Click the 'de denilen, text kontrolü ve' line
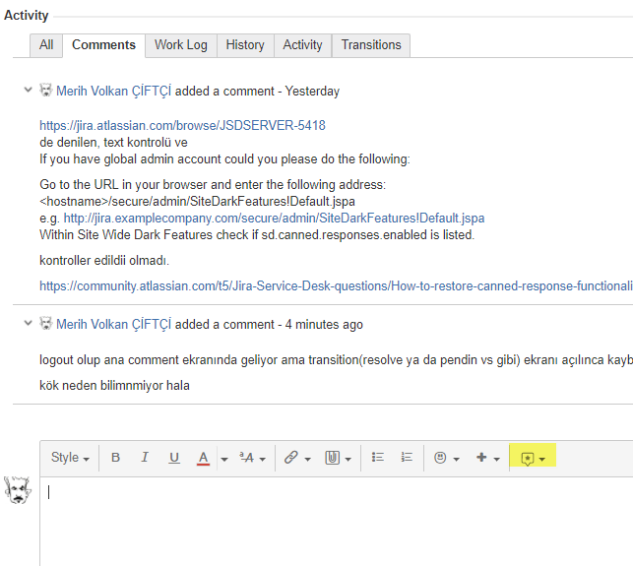 [113, 143]
